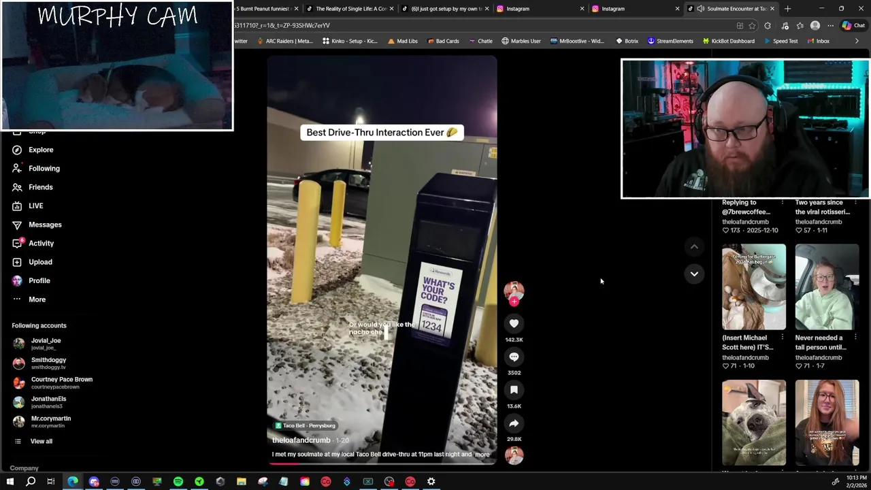Open options for 'Insert Michael Scott' video
This screenshot has width=871, height=490.
click(782, 338)
